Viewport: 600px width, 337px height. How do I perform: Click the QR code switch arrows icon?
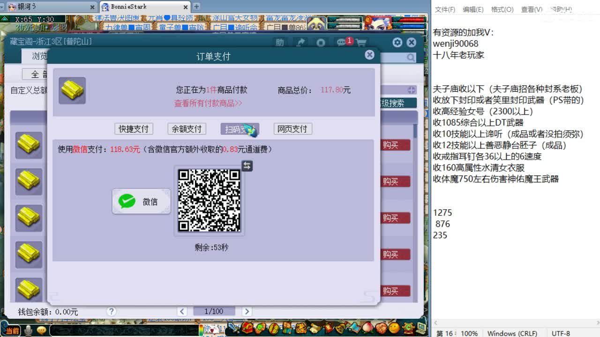(247, 166)
